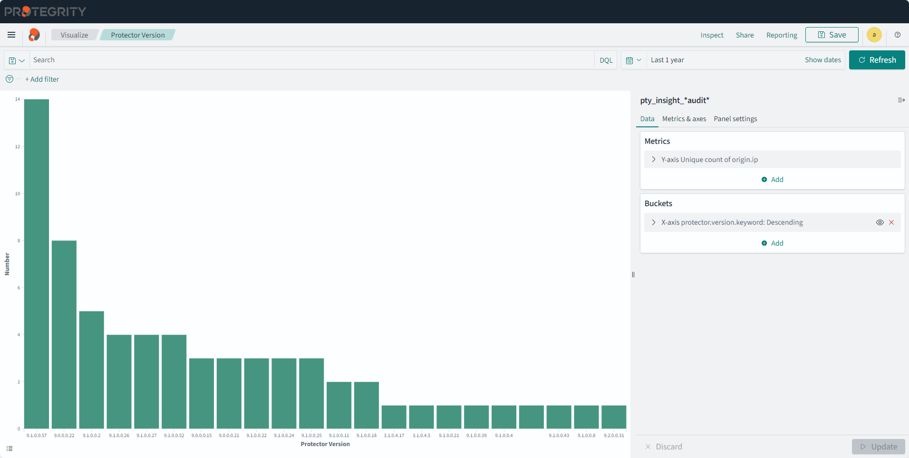Open the user avatar menu
Image resolution: width=909 pixels, height=458 pixels.
(874, 35)
